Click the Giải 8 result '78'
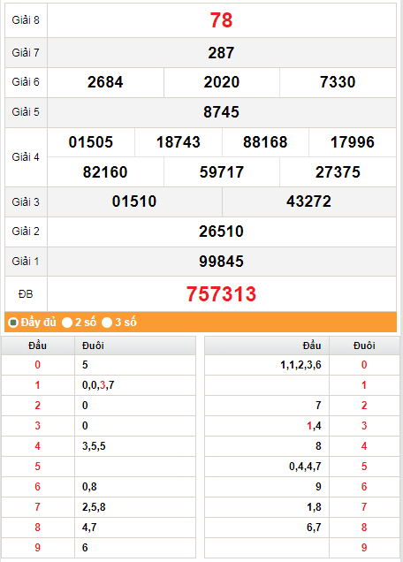The image size is (403, 562). click(221, 20)
